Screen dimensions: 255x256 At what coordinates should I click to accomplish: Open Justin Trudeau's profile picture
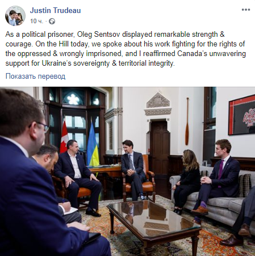pyautogui.click(x=15, y=16)
